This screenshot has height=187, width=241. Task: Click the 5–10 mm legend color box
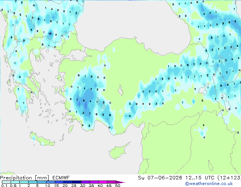pos(41,182)
